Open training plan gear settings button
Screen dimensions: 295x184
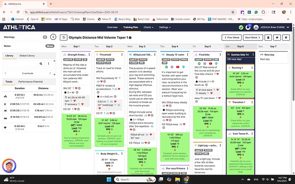coord(286,38)
